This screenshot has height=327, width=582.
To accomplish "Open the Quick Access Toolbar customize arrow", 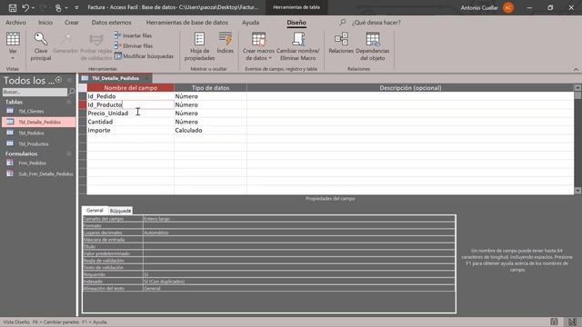I will pyautogui.click(x=76, y=8).
